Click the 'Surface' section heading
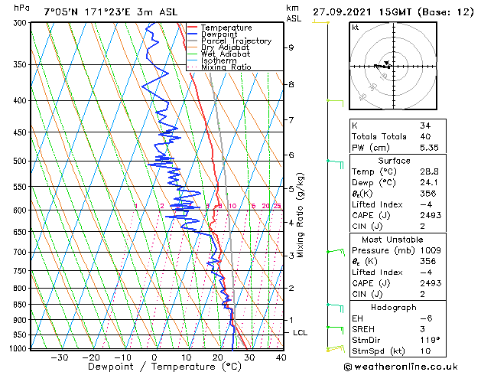Viewport: 481px width, 372px height. pyautogui.click(x=394, y=161)
